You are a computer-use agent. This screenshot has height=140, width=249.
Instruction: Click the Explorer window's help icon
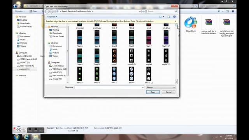233,11
